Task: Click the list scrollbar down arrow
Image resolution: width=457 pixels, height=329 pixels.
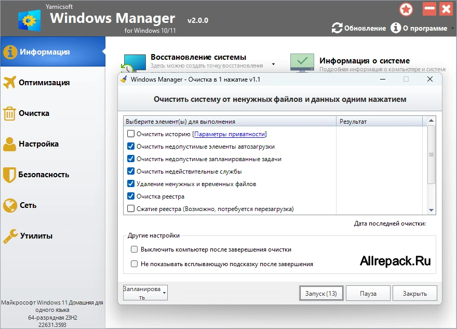Action: pos(432,210)
